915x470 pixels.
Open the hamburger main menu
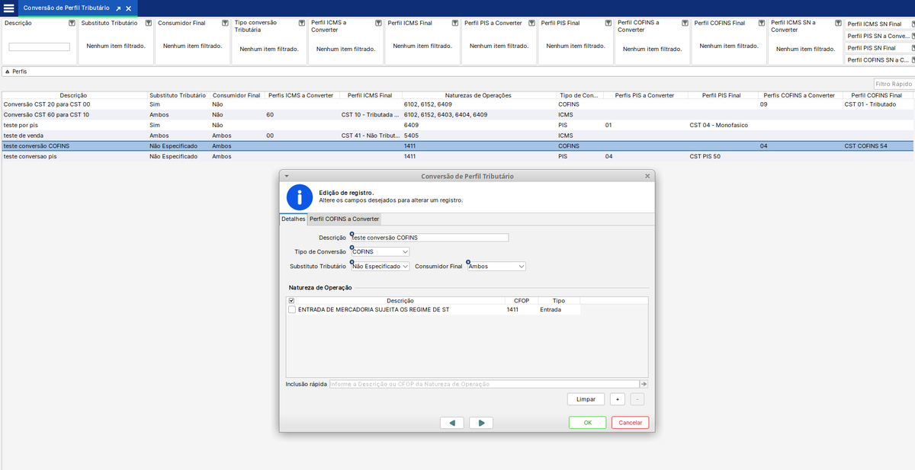point(9,8)
